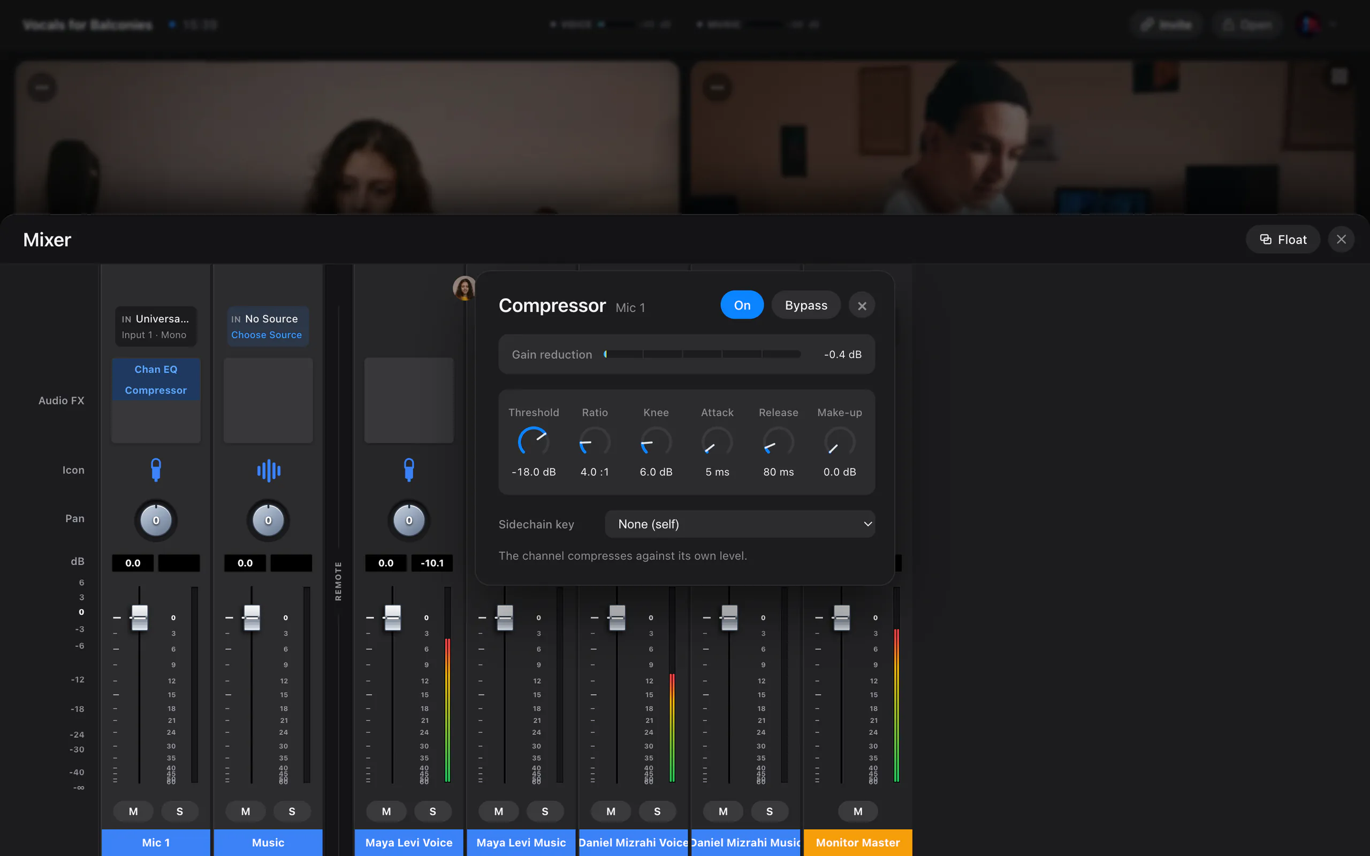Viewport: 1370px width, 856px height.
Task: Click the Release knob
Action: click(778, 442)
